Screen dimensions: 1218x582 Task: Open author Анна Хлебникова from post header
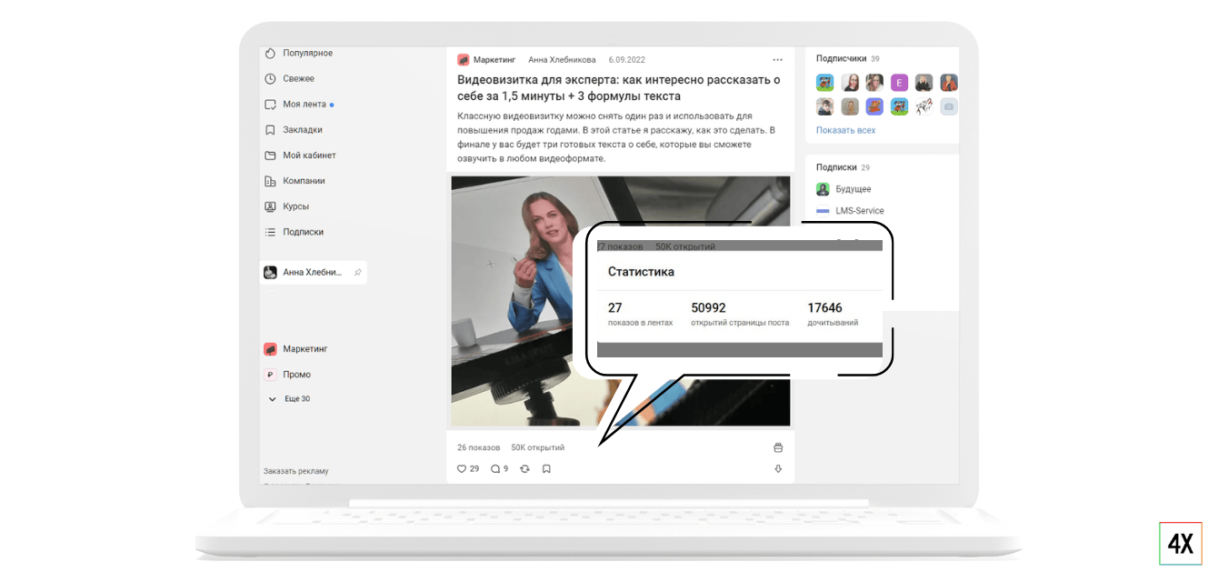point(562,60)
